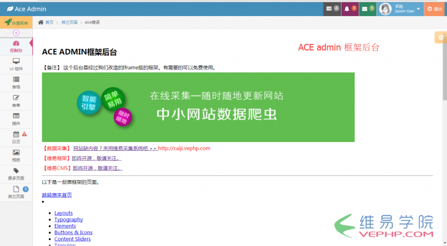Open 插件 widgets sidebar item

16,119
